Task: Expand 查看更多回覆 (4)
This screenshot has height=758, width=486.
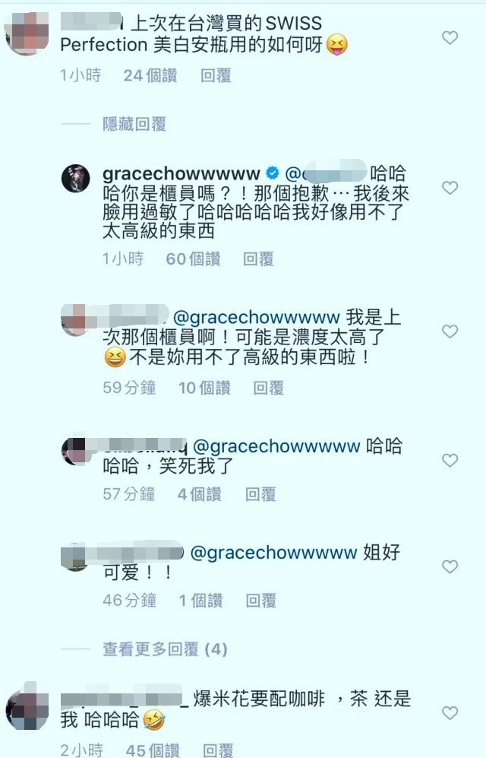Action: tap(165, 649)
